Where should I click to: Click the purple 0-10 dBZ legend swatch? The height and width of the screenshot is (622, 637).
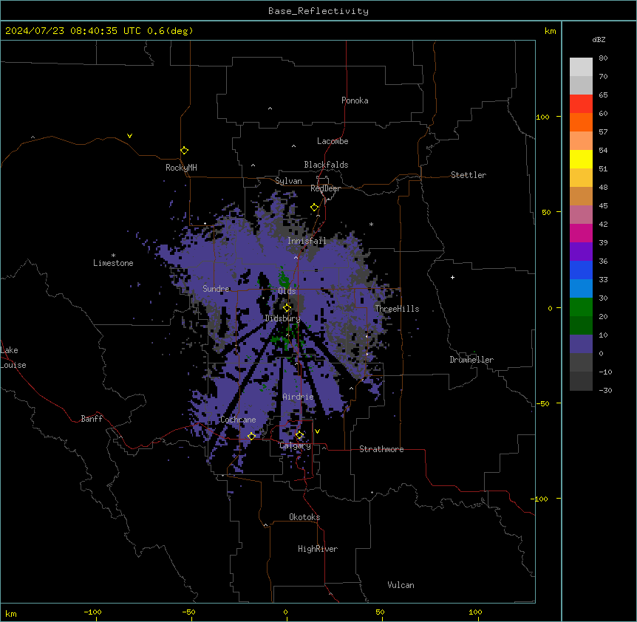(581, 344)
